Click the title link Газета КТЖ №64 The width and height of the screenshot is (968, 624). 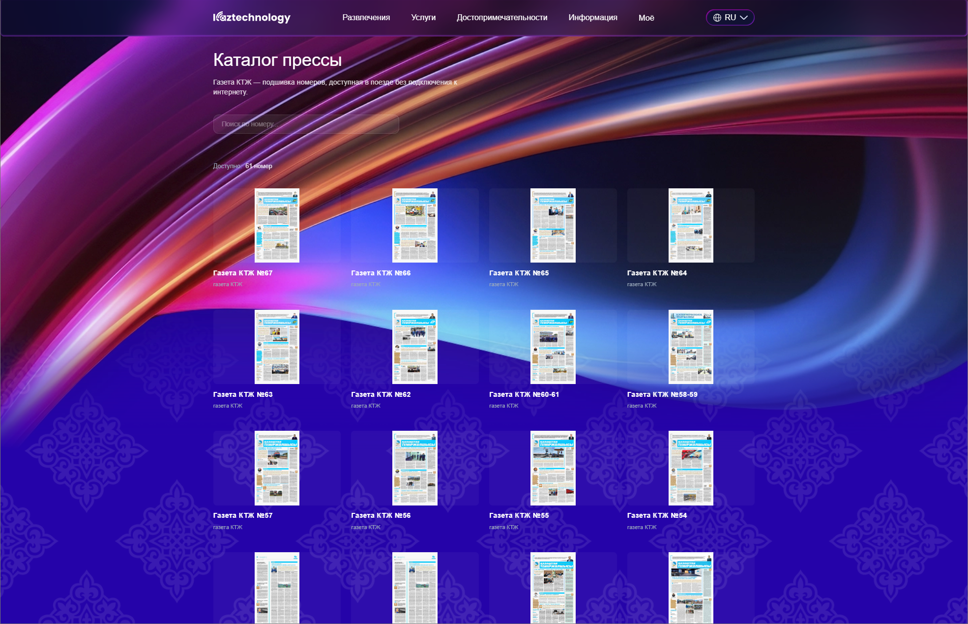pos(657,273)
